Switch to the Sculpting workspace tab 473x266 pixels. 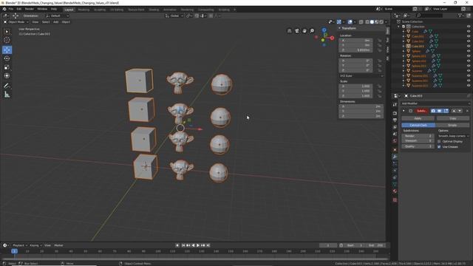point(100,10)
